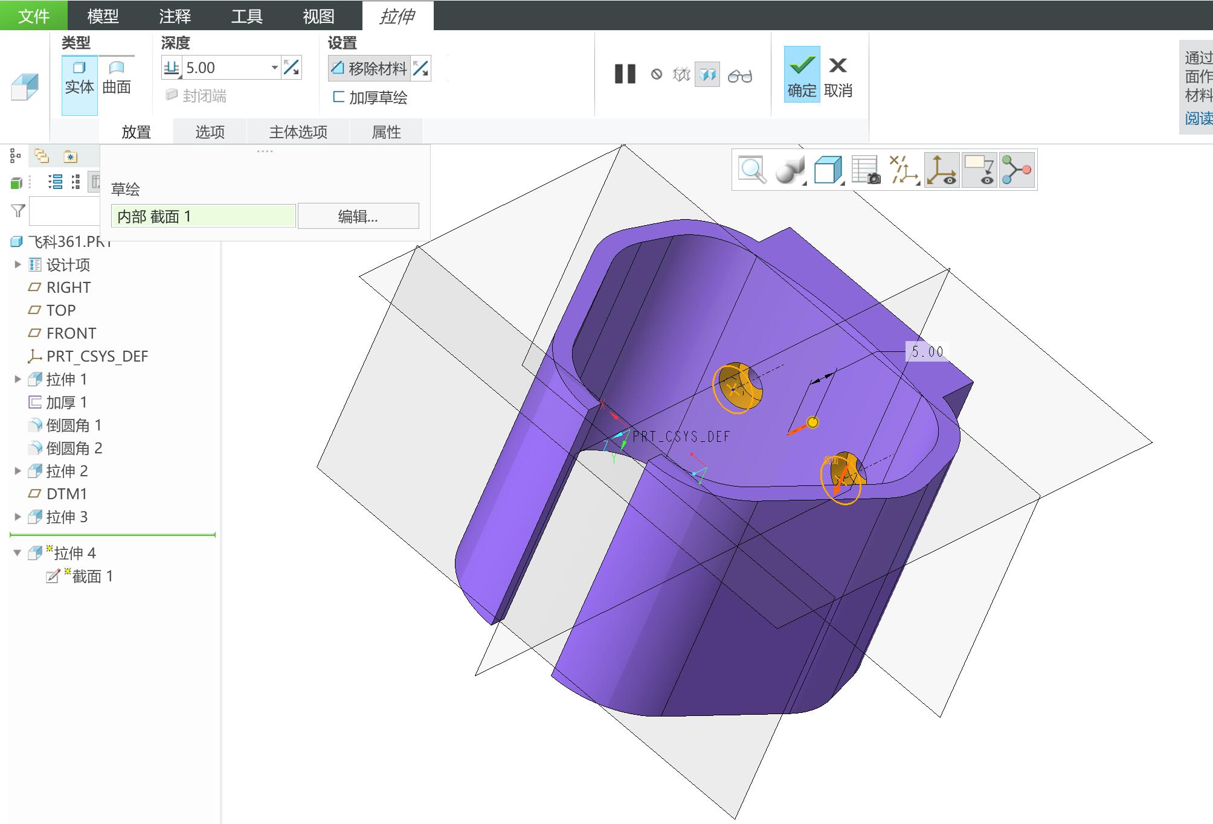Pause the extrude feature tool
This screenshot has width=1213, height=824.
coord(625,74)
